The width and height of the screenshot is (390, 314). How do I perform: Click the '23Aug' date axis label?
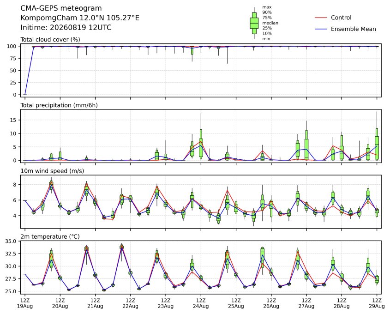pos(166,306)
